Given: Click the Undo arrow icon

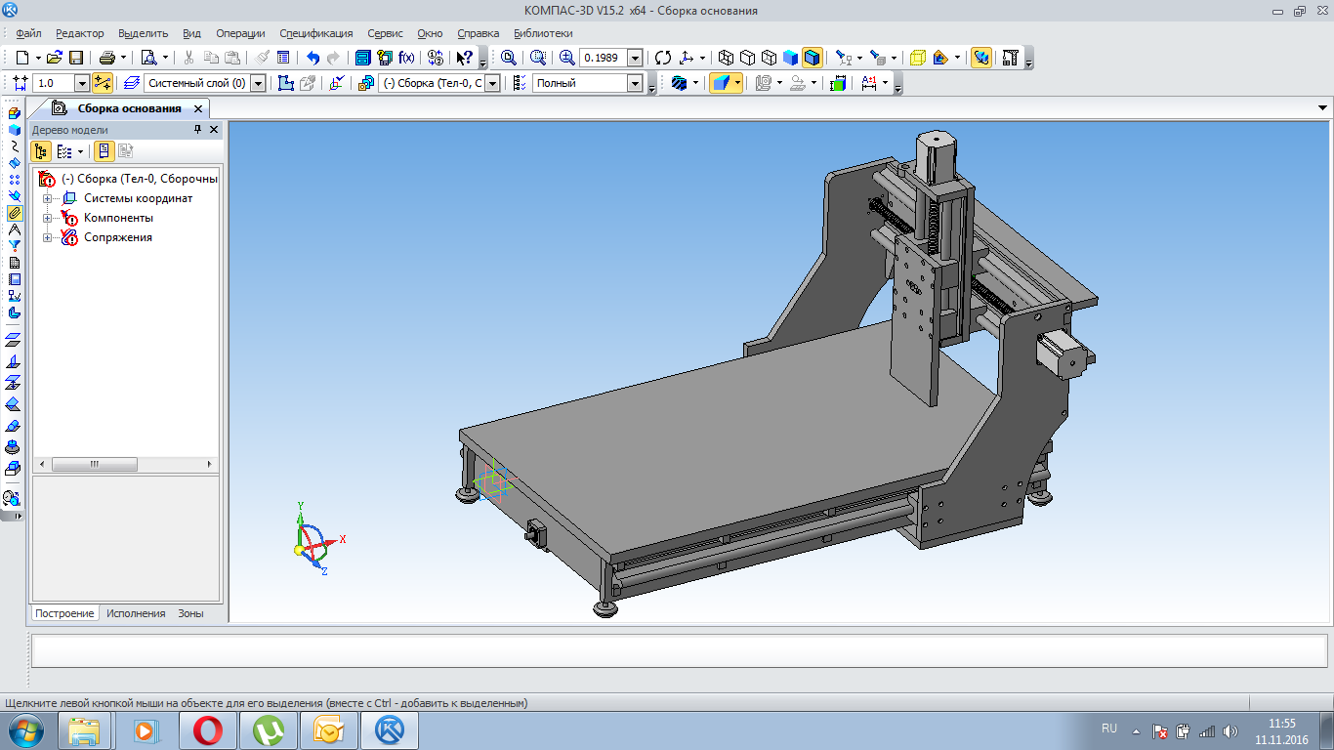Looking at the screenshot, I should tap(313, 58).
